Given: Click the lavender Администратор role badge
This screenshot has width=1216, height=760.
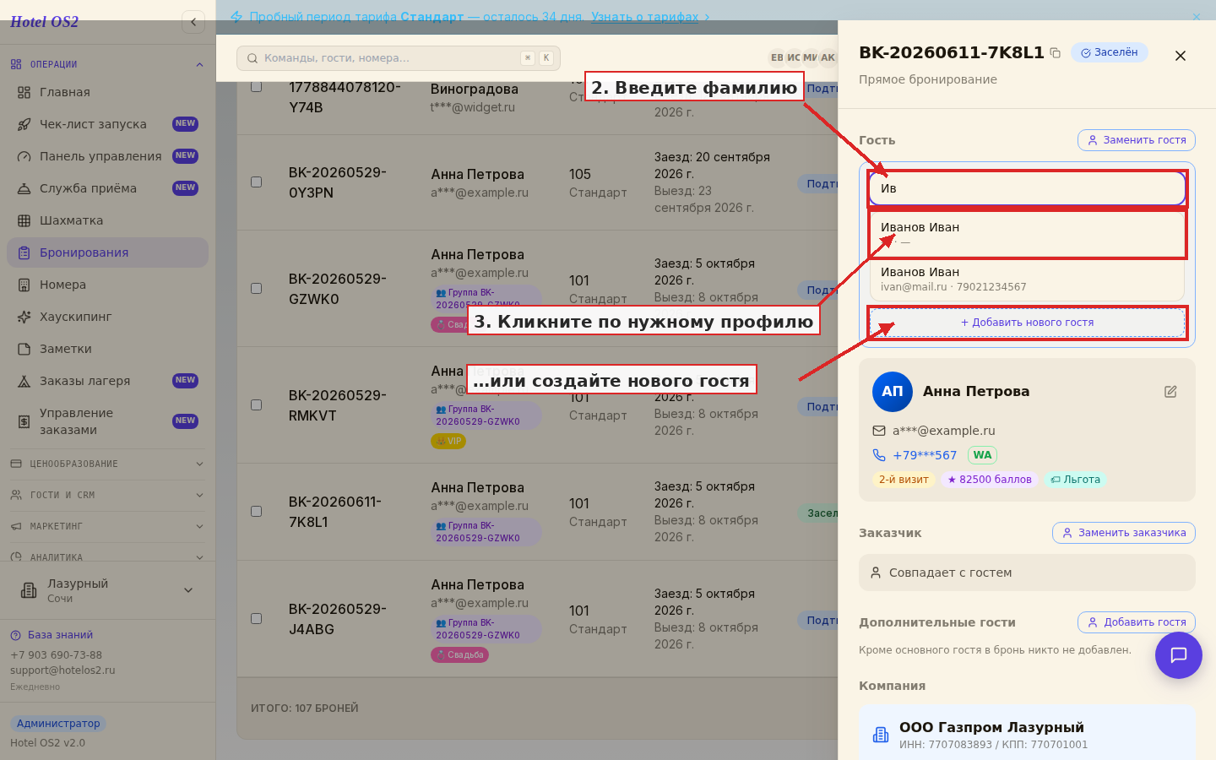Looking at the screenshot, I should (x=58, y=724).
